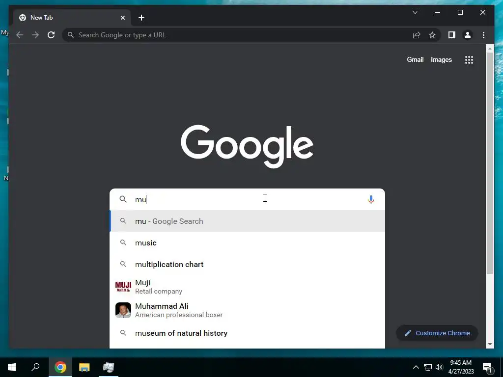This screenshot has width=503, height=377.
Task: Open the Chrome profile avatar menu
Action: pos(468,35)
